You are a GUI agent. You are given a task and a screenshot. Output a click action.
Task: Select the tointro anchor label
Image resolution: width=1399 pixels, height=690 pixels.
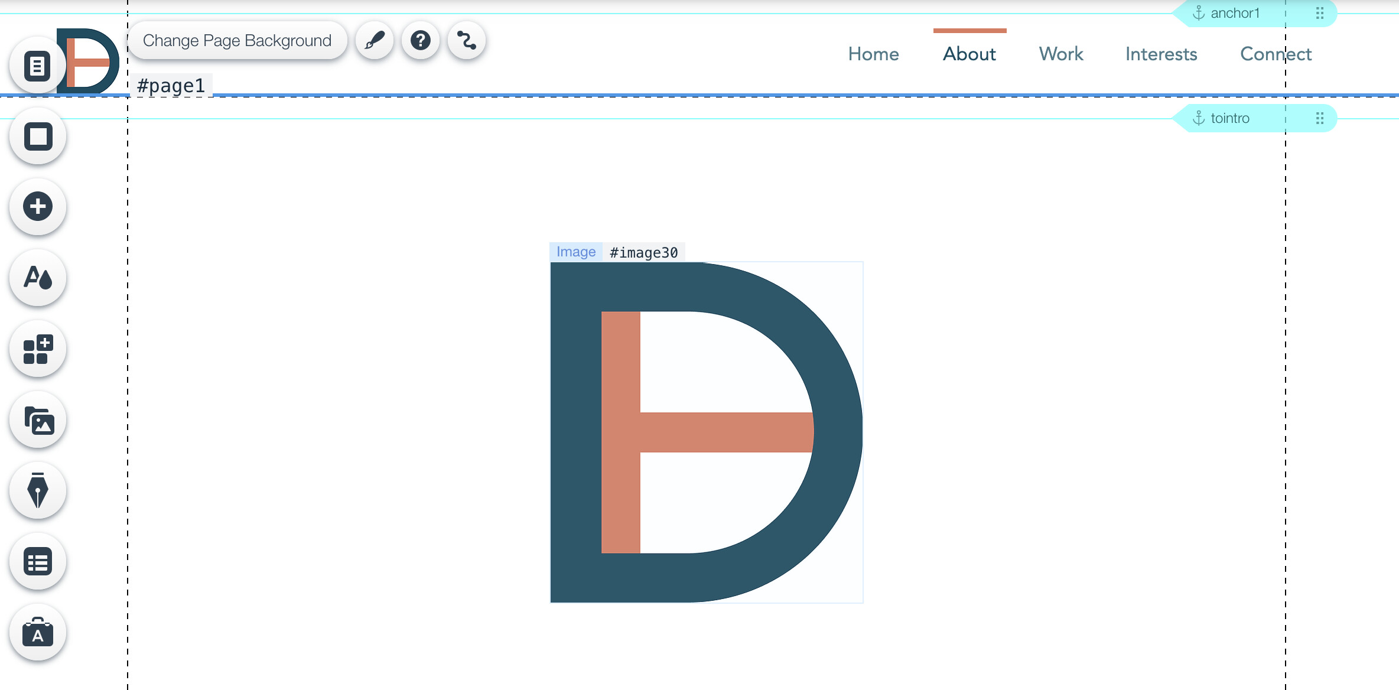1229,118
